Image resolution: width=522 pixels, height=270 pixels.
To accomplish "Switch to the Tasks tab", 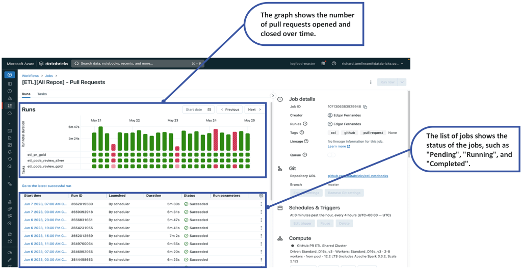I will click(42, 94).
